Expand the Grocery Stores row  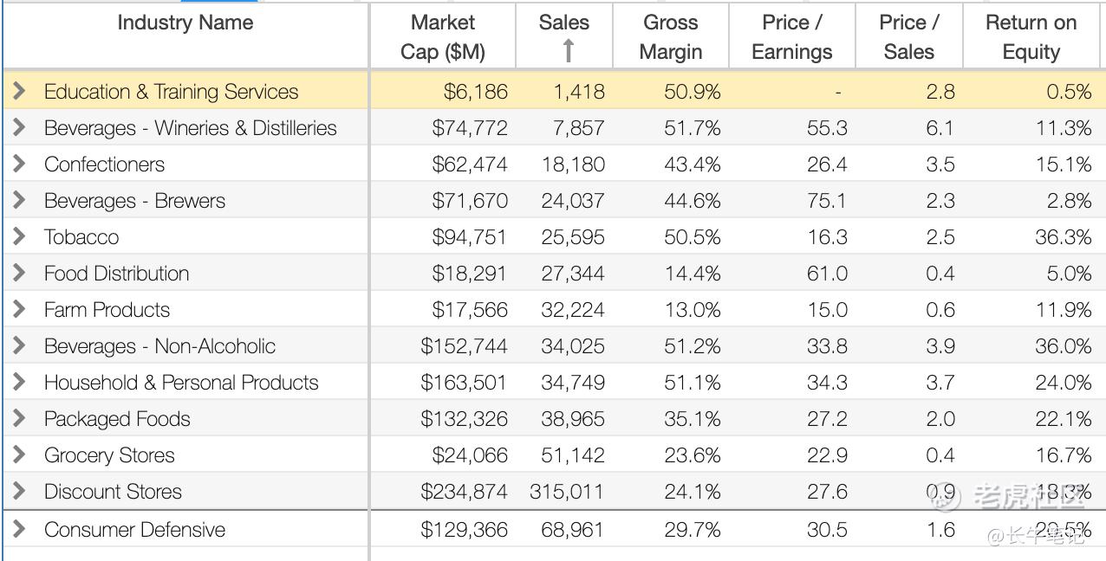pos(19,455)
